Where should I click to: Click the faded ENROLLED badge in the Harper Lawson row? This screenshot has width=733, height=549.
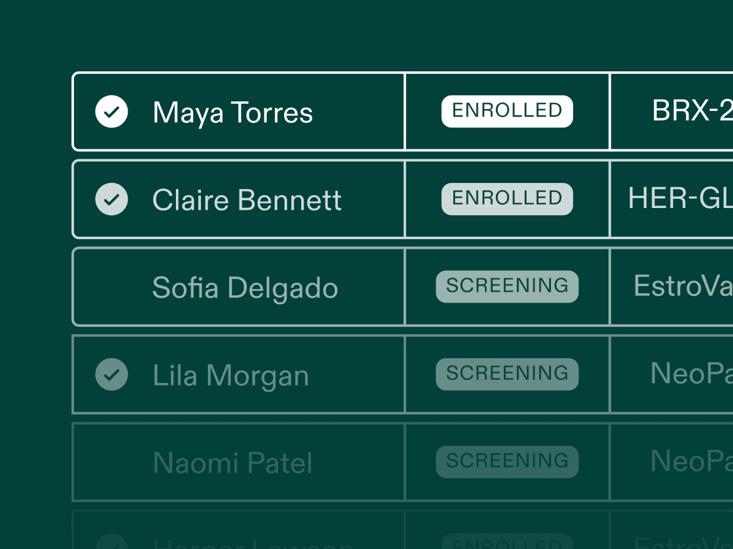pos(507,543)
